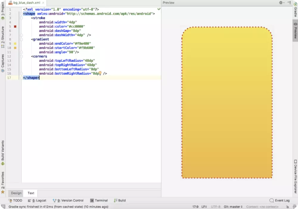Open the 6: Logcat tool window
The image size is (298, 209).
pyautogui.click(x=37, y=200)
